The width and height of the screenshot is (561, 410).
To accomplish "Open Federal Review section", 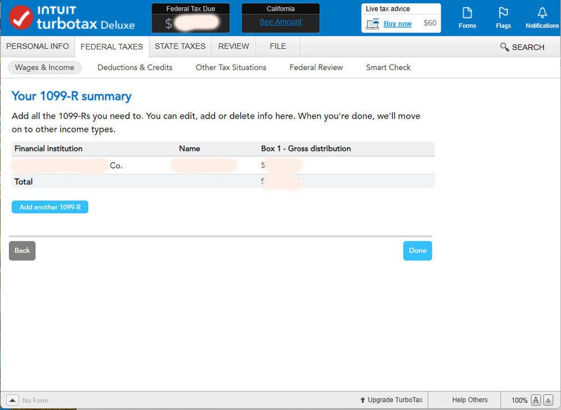I will [316, 67].
